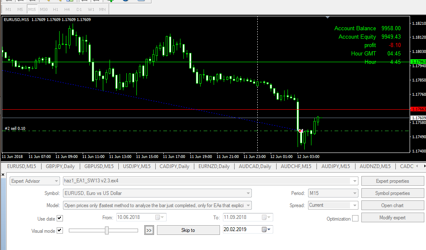Image resolution: width=426 pixels, height=250 pixels.
Task: Open the Period dropdown set to M15
Action: pyautogui.click(x=355, y=193)
